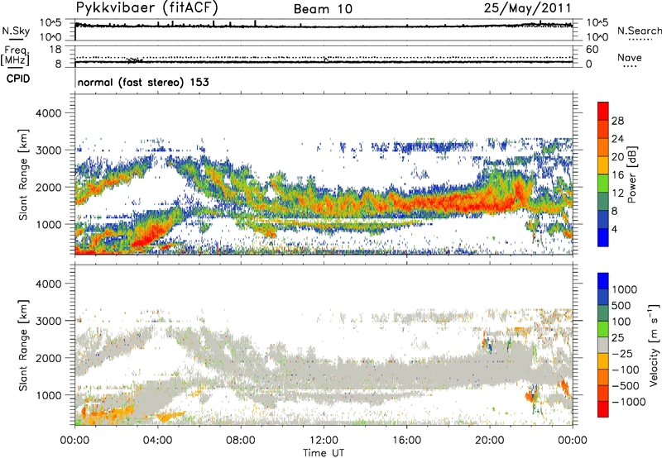Click the 'N.Sky' legend label
The width and height of the screenshot is (662, 458).
[x=16, y=31]
